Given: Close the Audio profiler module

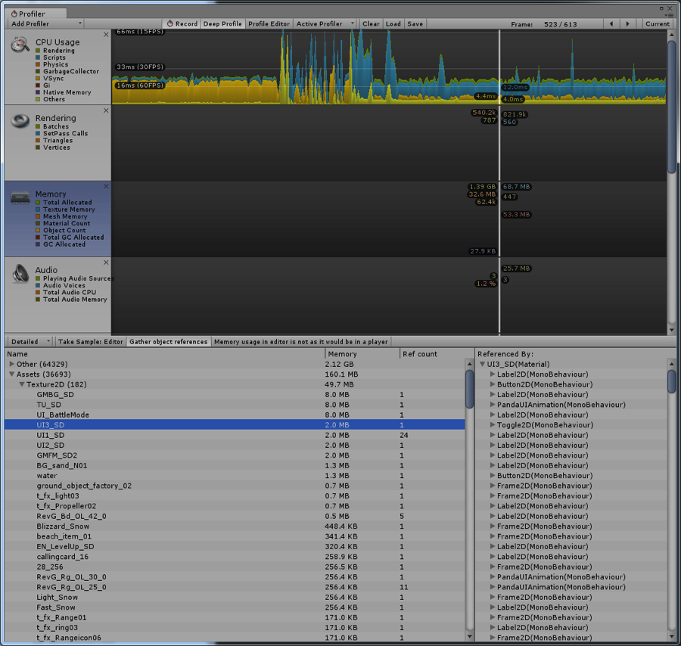Looking at the screenshot, I should 106,262.
